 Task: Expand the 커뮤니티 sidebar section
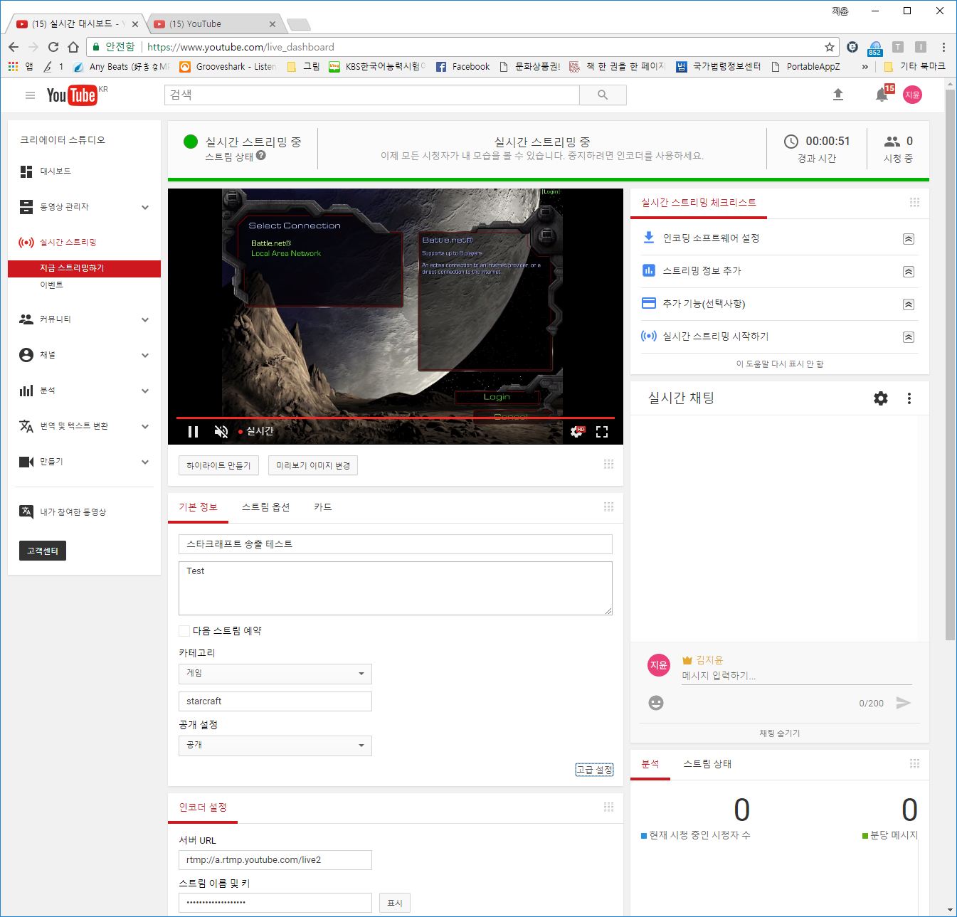point(145,319)
